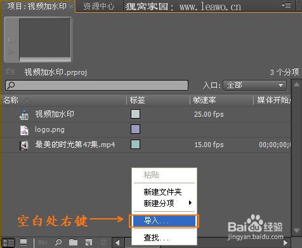Select the 项目:视频加水印 tab
Screen dimensions: 302x248
[x=36, y=6]
